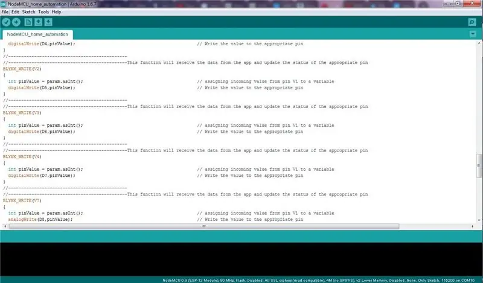Viewport: 483px width, 283px height.
Task: Click the BLYNK_WRITE(V3) line
Action: (22, 113)
